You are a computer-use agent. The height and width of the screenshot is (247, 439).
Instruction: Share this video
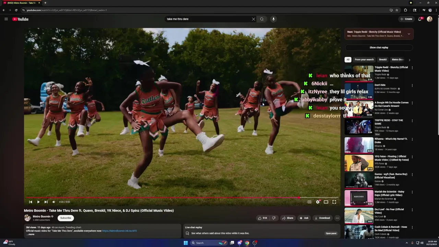[x=287, y=218]
